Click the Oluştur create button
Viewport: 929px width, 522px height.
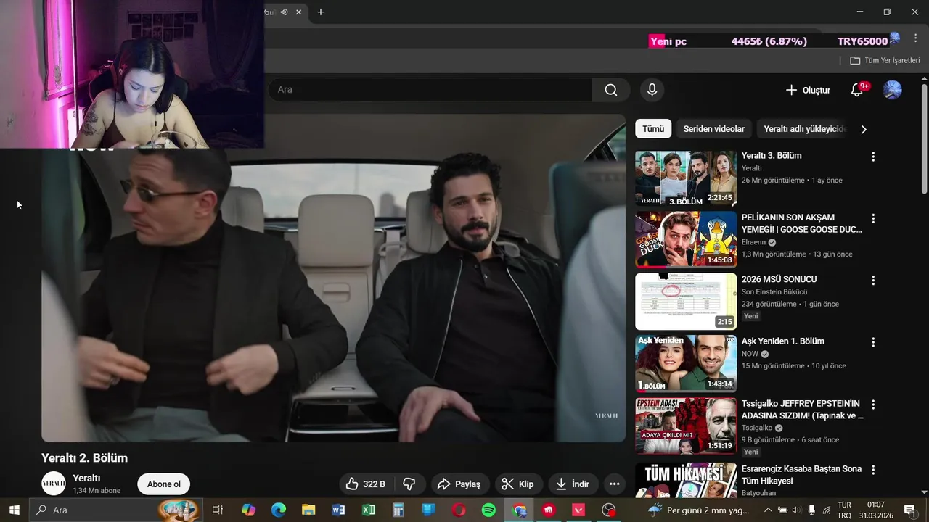pos(808,90)
